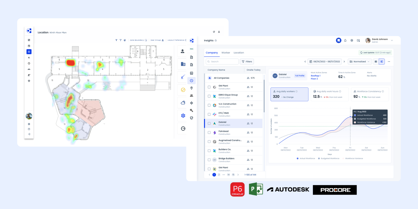Screen dimensions: 418x209
Task: Open notifications bell in Location window
Action: [219, 32]
